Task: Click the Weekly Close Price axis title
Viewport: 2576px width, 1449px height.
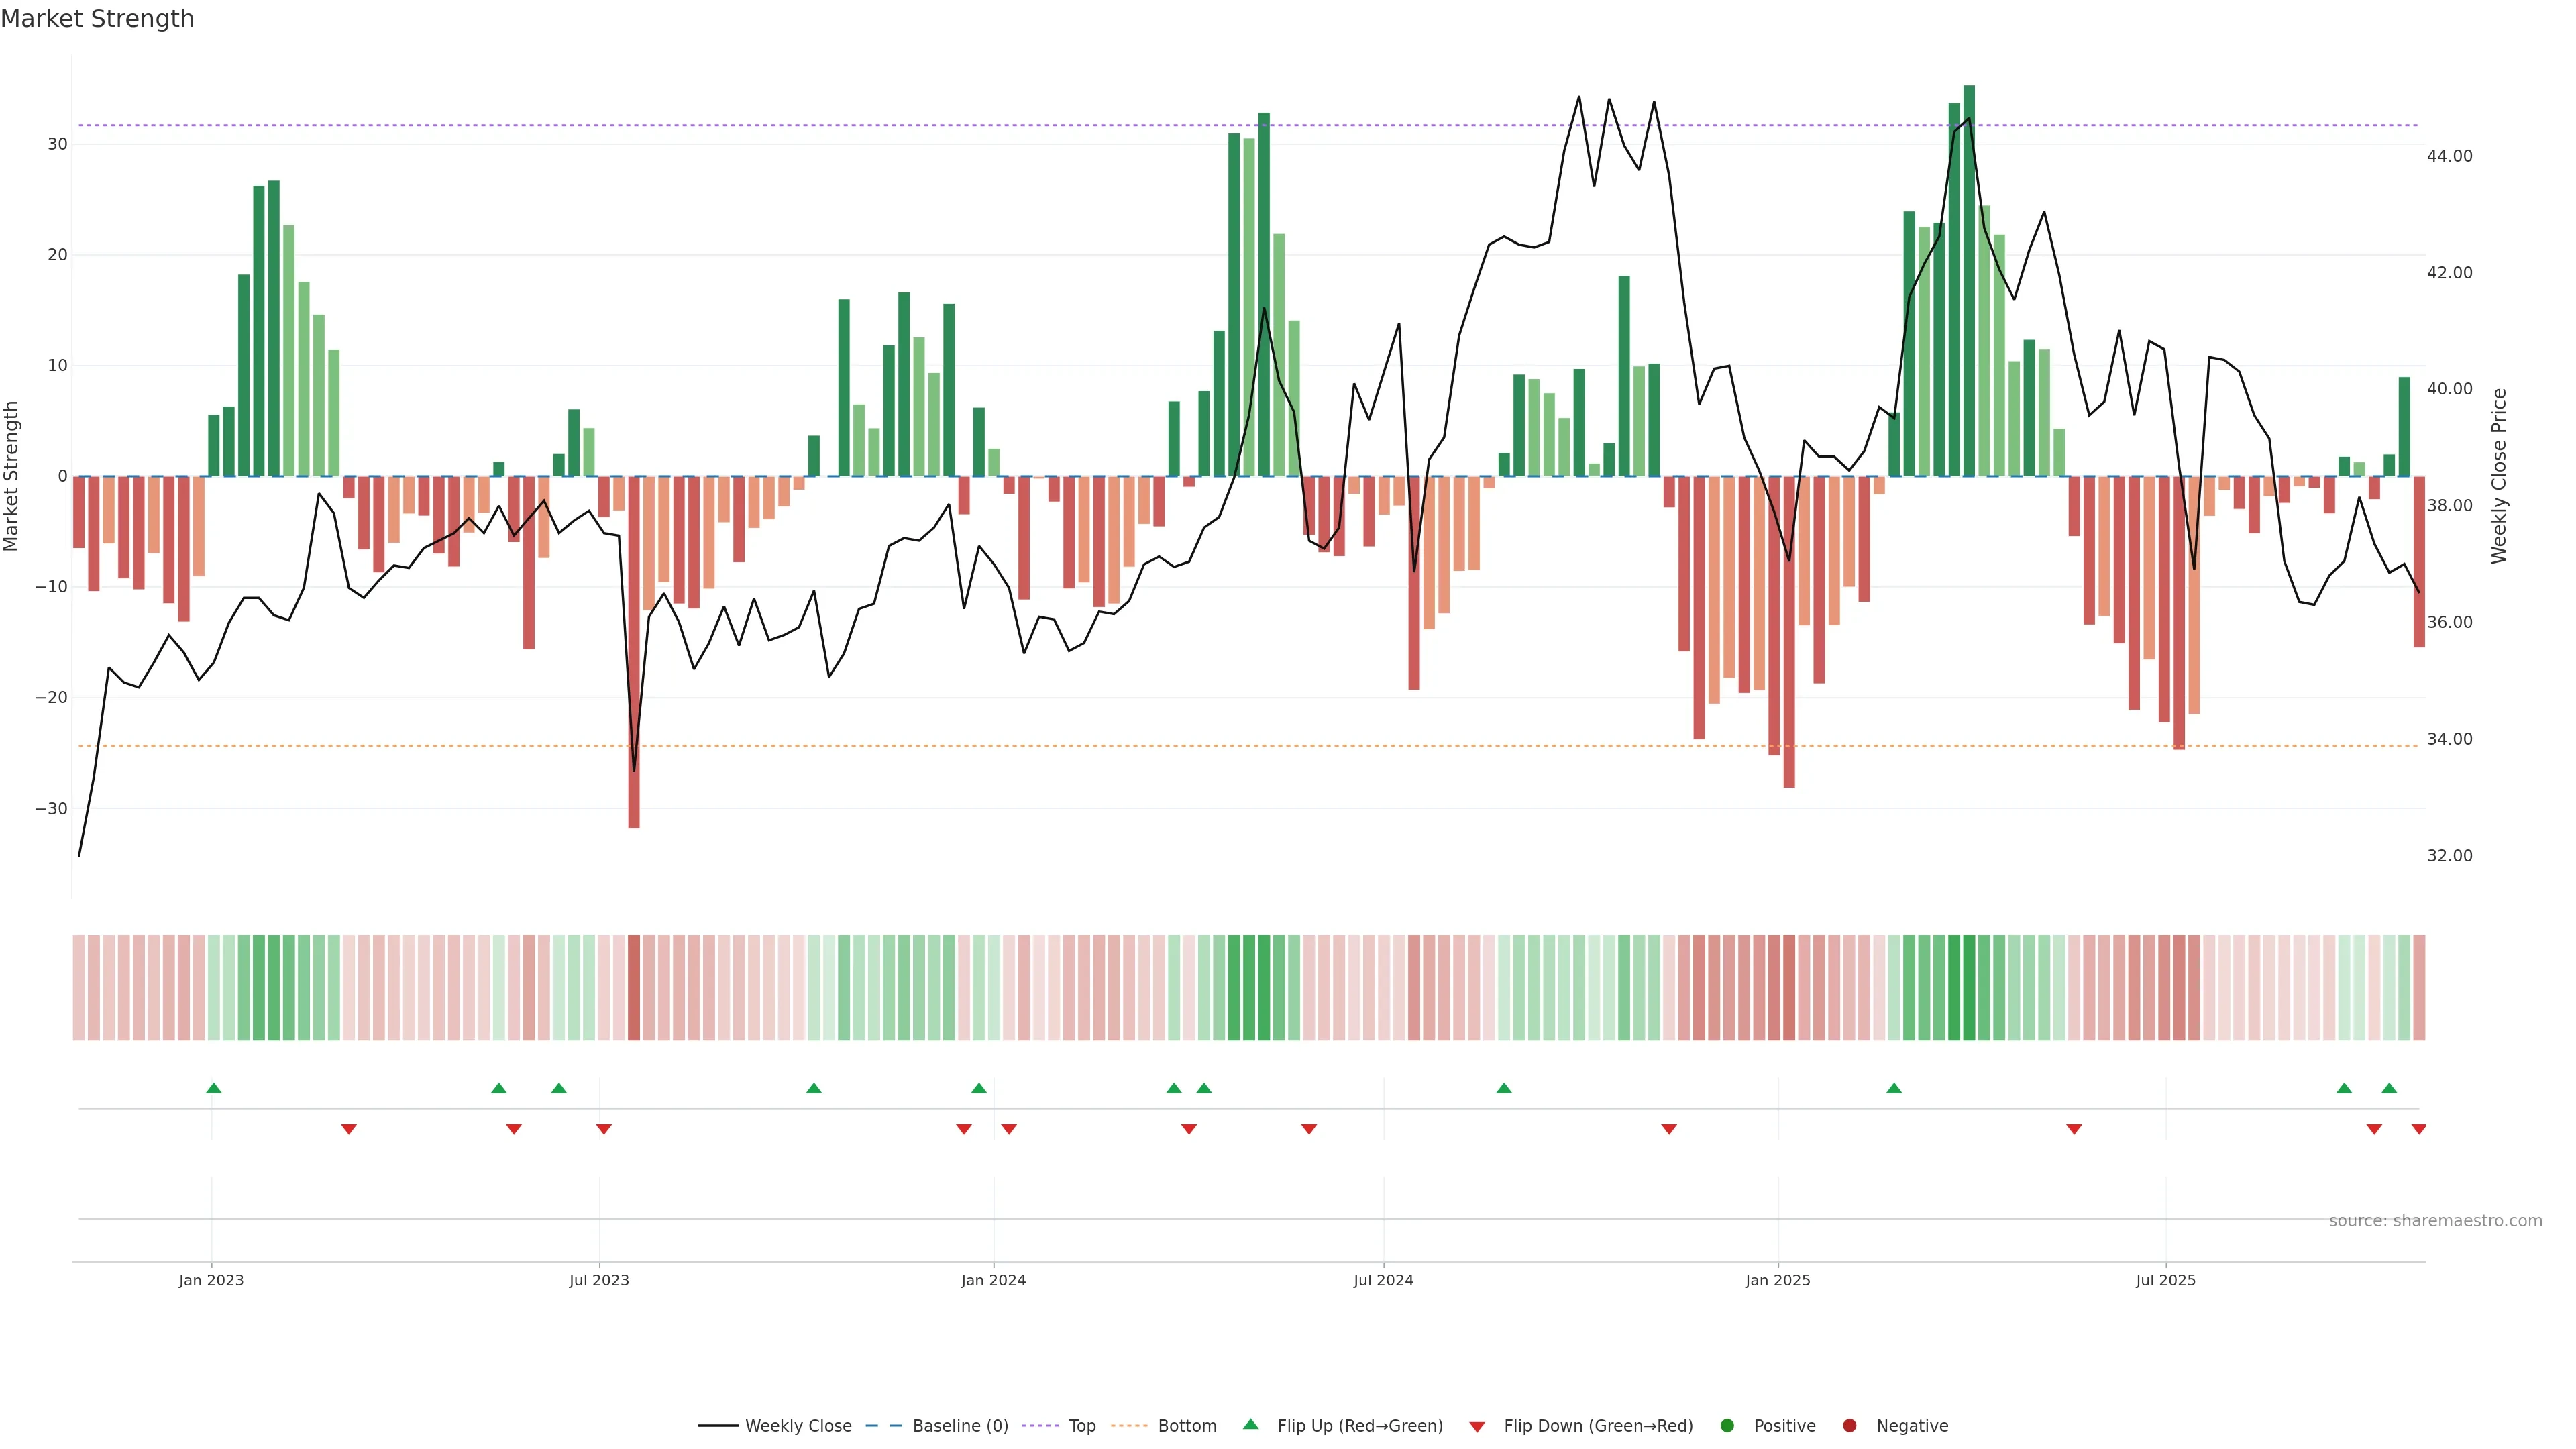Action: 2499,476
